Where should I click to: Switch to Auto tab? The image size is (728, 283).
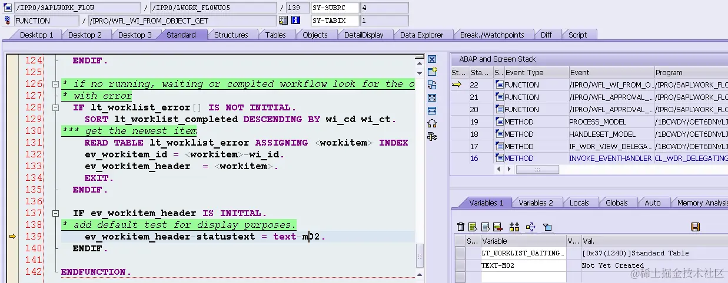[653, 203]
